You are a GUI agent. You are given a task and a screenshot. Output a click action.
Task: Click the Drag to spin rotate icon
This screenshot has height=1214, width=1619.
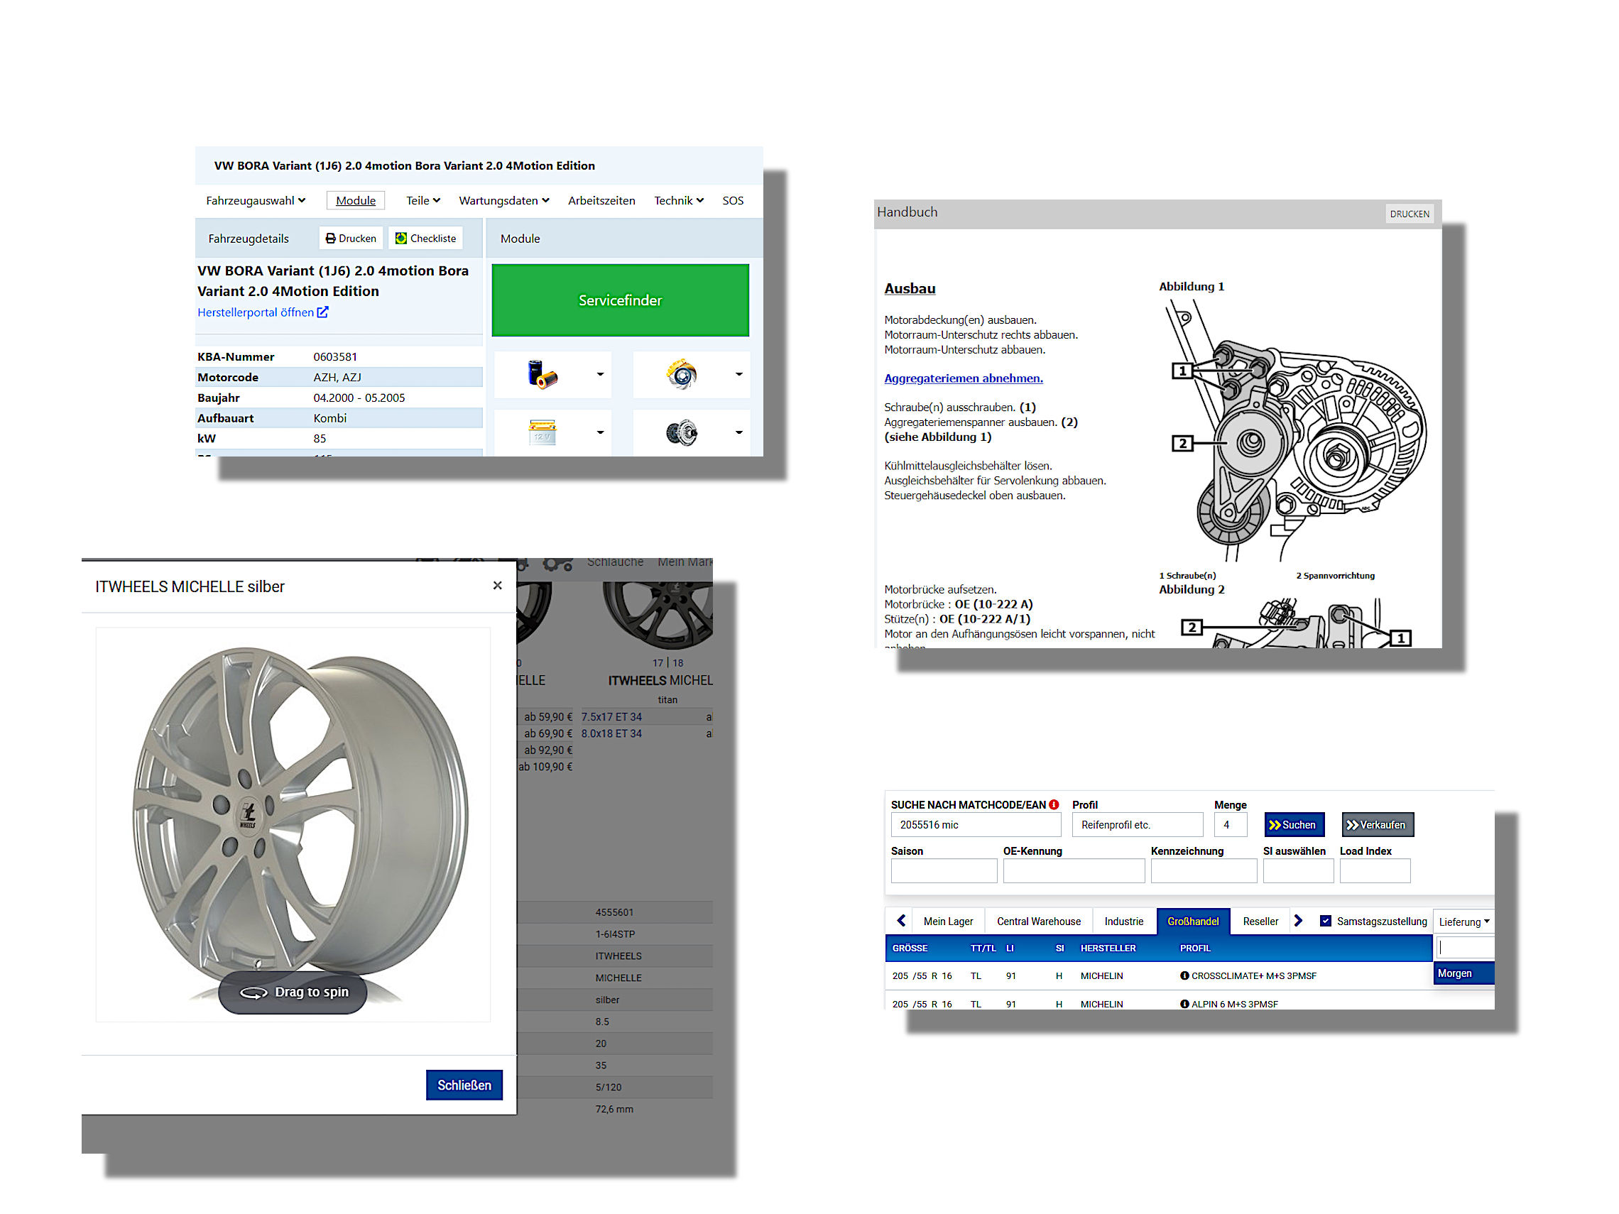pos(254,993)
